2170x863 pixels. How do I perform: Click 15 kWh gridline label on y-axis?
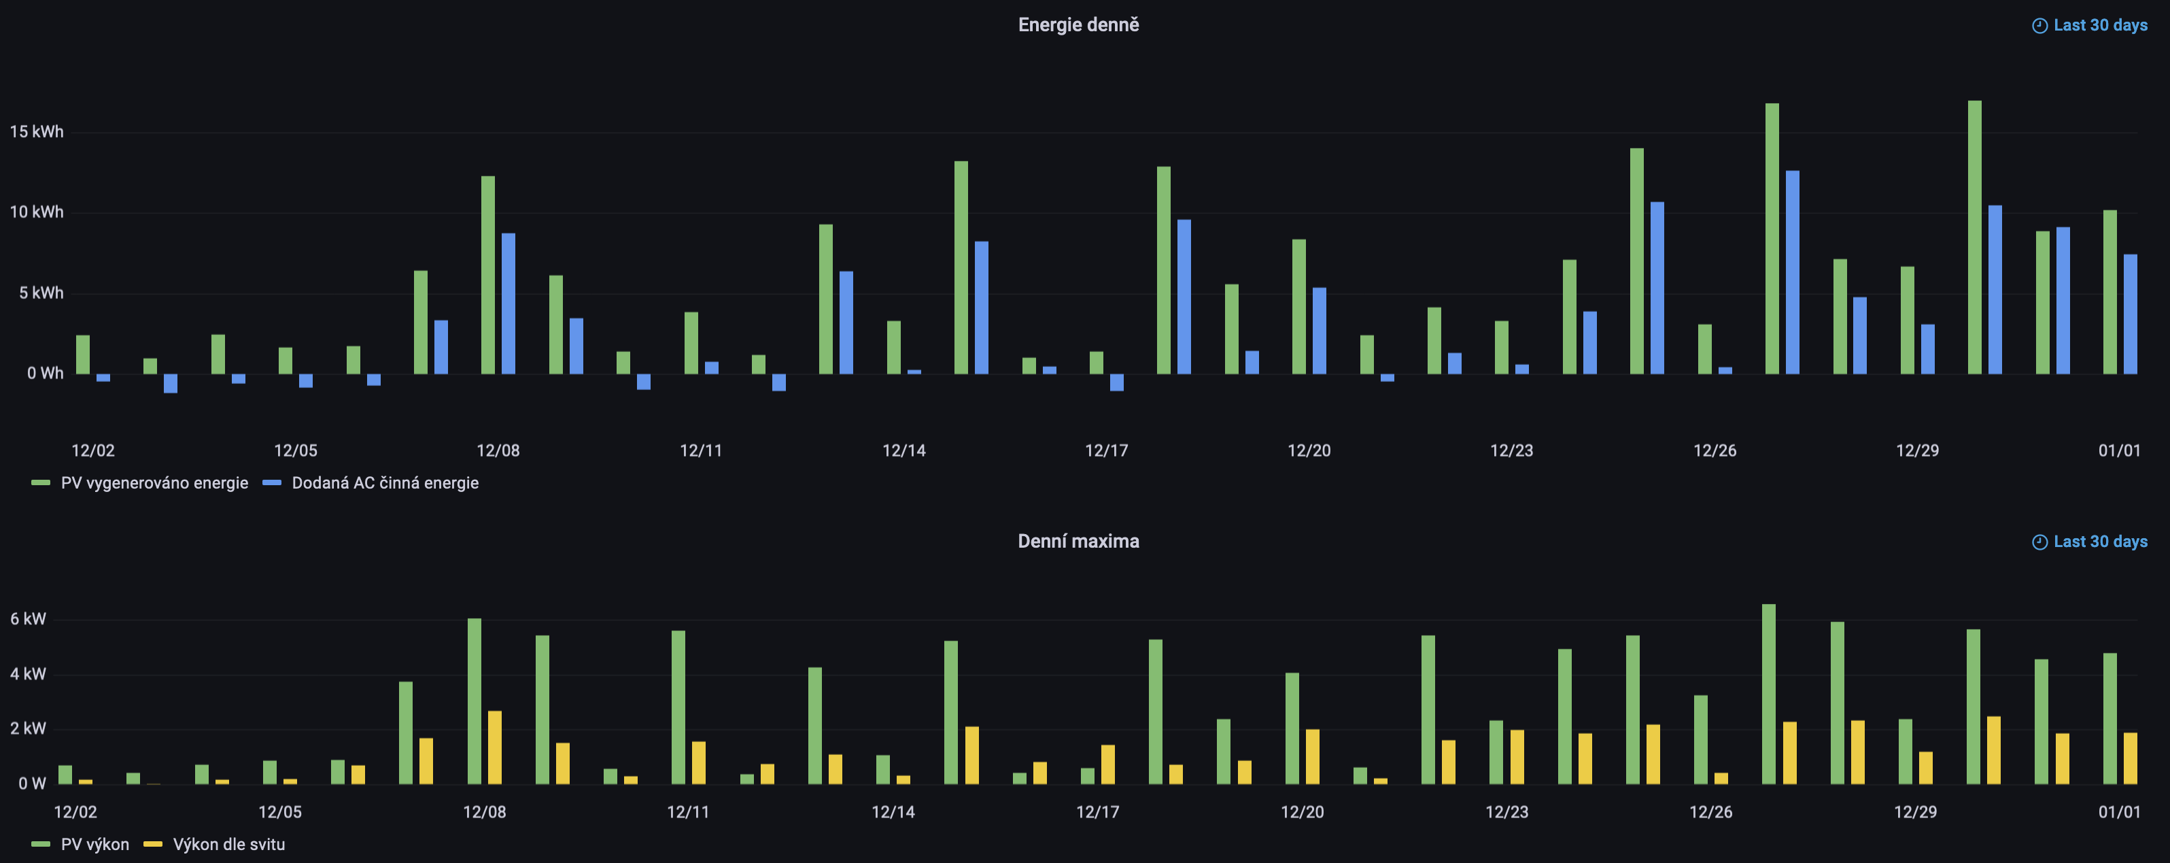coord(36,131)
